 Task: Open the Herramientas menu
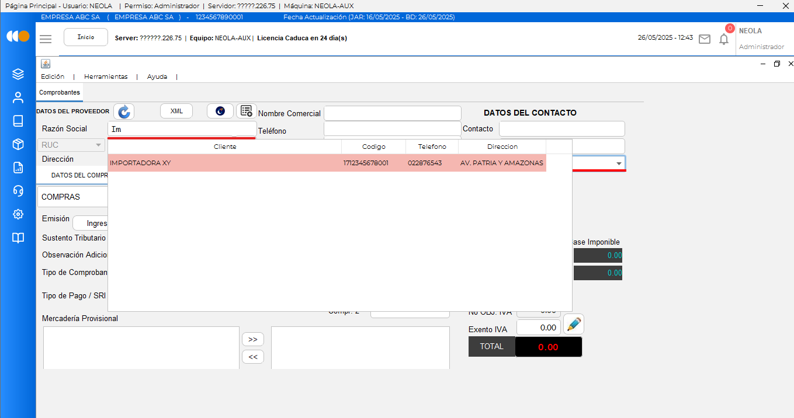106,76
